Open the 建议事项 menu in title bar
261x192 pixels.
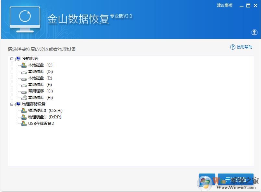coord(225,6)
